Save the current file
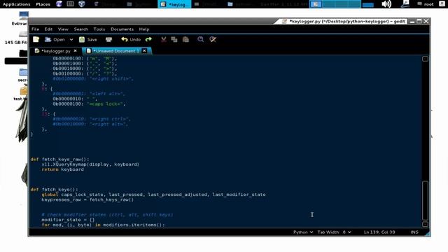This screenshot has width=448, height=252. click(88, 39)
